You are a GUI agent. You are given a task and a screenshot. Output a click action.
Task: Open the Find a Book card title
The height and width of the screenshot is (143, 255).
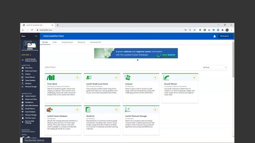click(x=52, y=84)
